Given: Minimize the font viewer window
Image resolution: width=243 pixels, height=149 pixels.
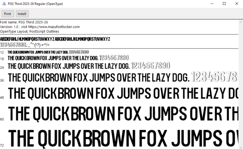Looking at the screenshot, I should [x=212, y=4].
